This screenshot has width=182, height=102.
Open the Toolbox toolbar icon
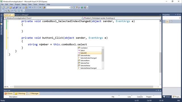click(x=79, y=8)
